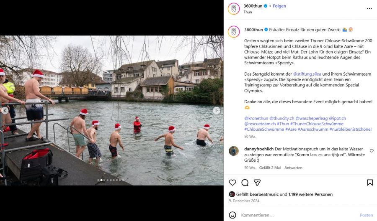Viewport: 377px width, 221px height.
Task: Open dannyfroehlich's profile picture
Action: click(x=234, y=151)
